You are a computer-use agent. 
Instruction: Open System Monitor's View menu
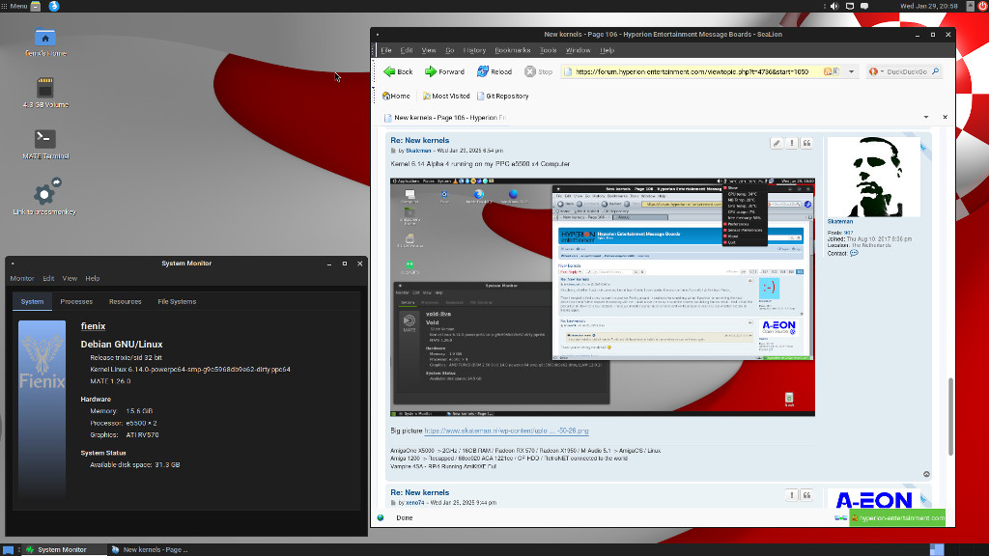point(70,279)
